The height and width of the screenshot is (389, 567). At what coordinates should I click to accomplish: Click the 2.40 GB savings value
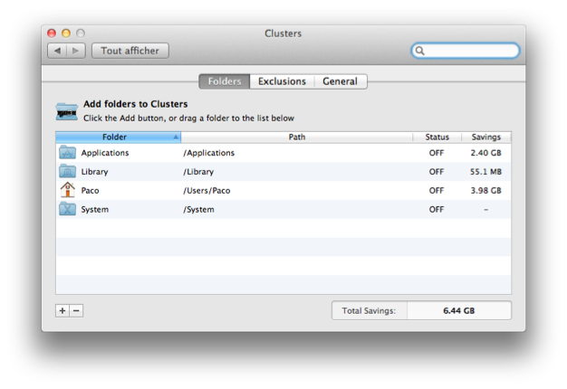486,153
